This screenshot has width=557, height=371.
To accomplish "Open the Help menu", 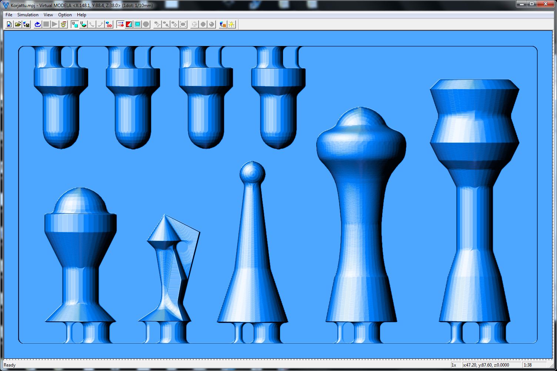I will pyautogui.click(x=81, y=15).
